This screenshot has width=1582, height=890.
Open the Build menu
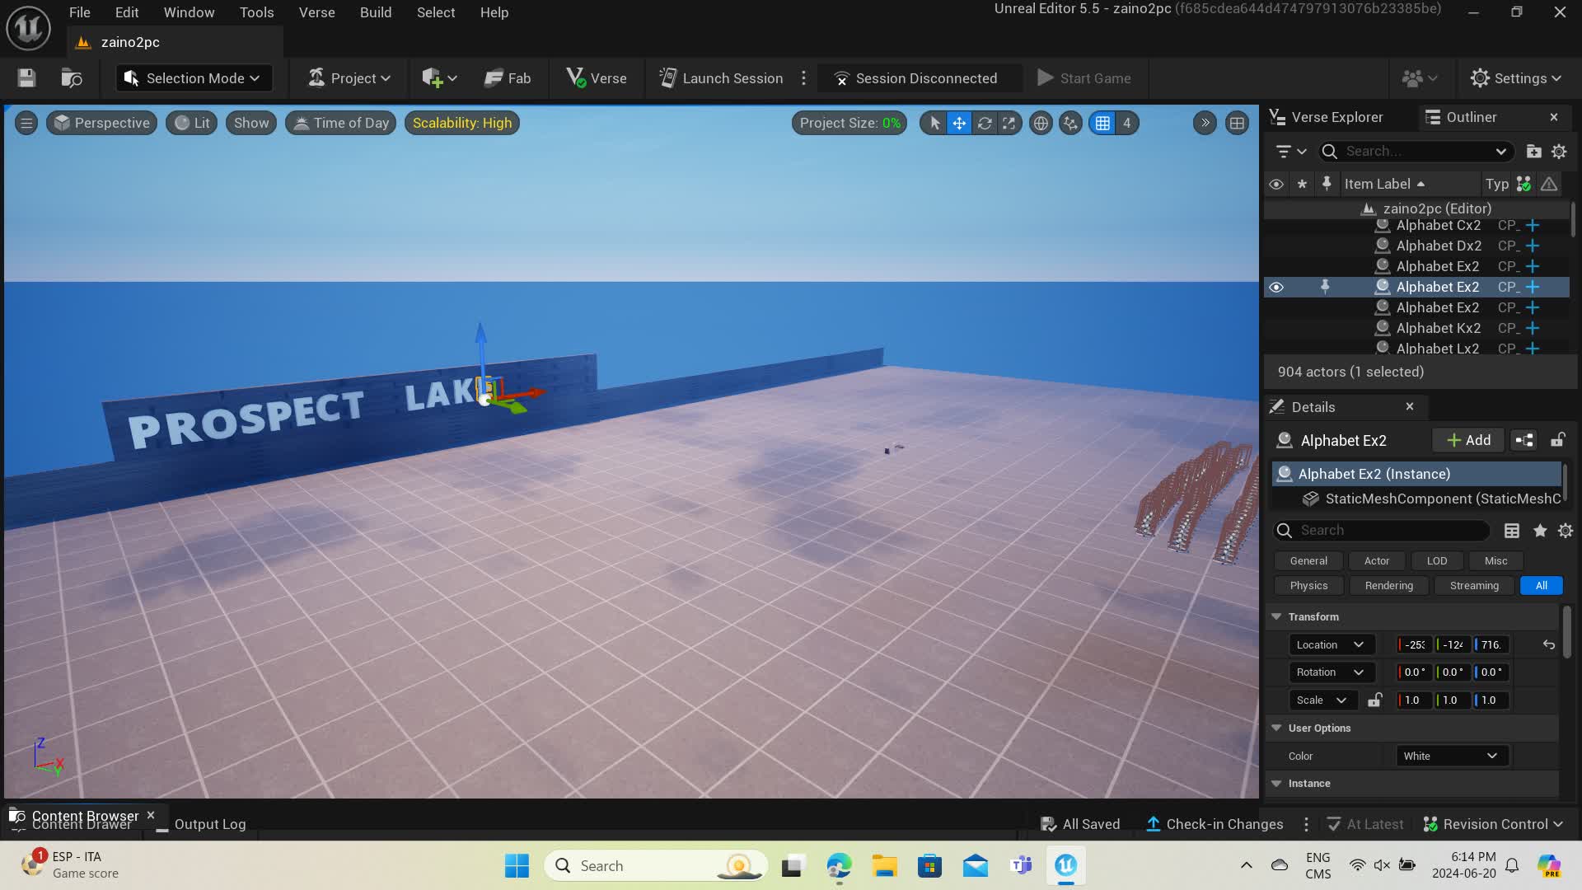coord(375,12)
